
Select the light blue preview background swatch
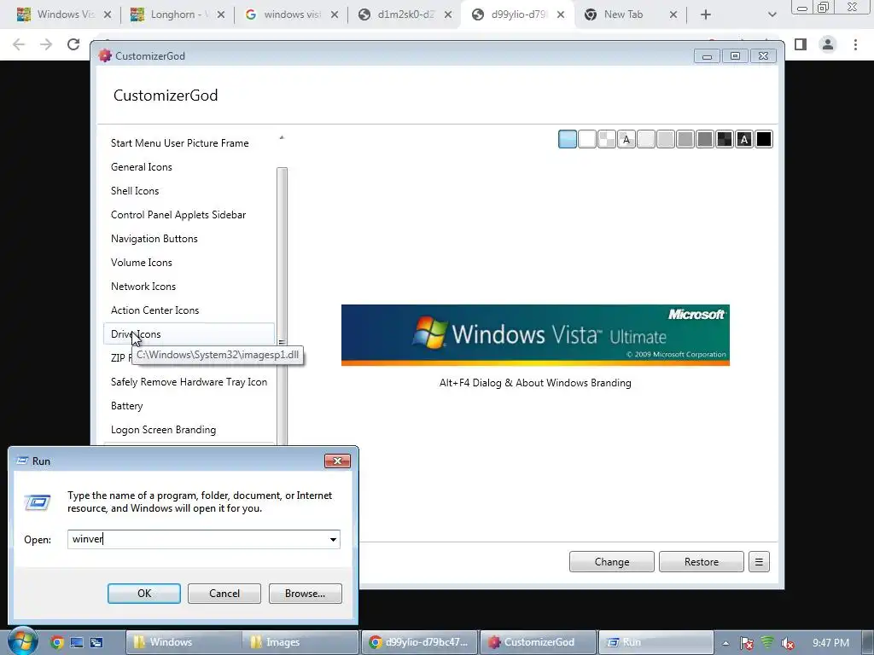click(x=568, y=139)
